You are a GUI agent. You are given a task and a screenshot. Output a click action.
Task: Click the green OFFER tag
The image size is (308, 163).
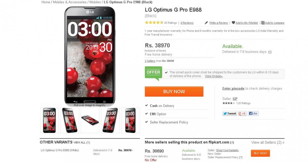tap(153, 73)
